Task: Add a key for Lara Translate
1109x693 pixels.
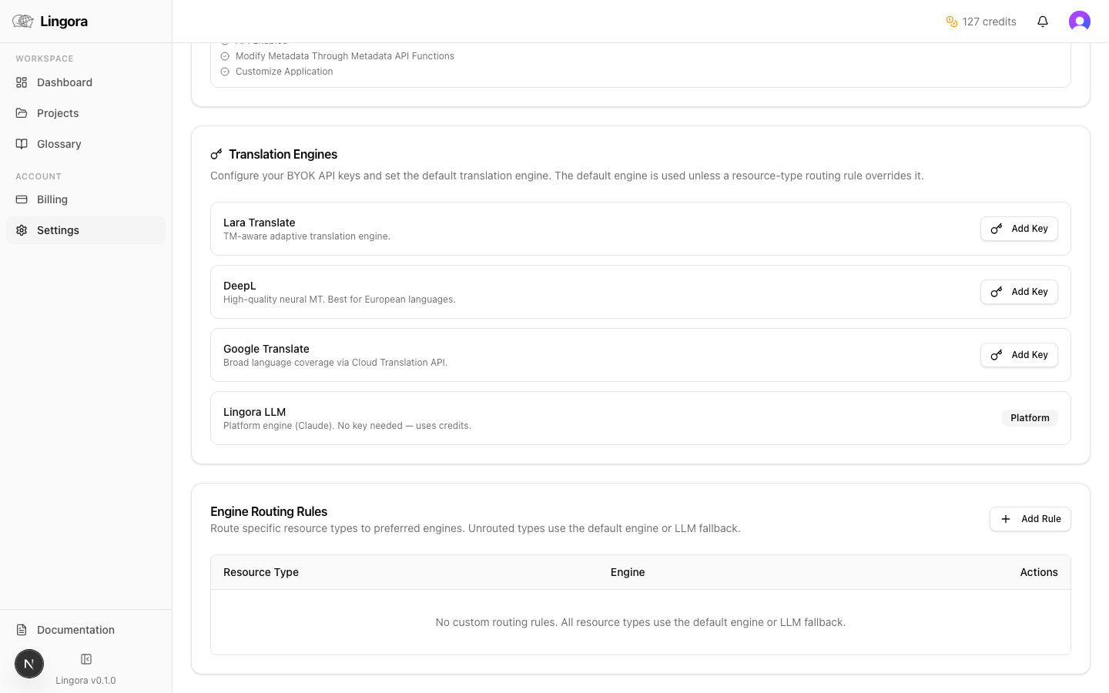Action: 1019,229
